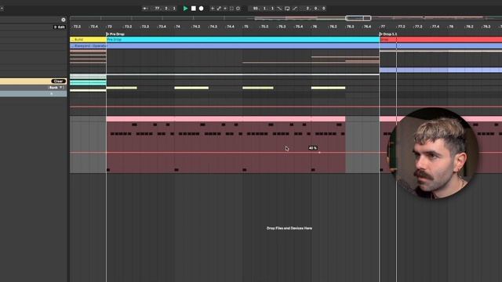Click the overview zoom box in arrangement overview
The height and width of the screenshot is (282, 502).
pos(358,18)
